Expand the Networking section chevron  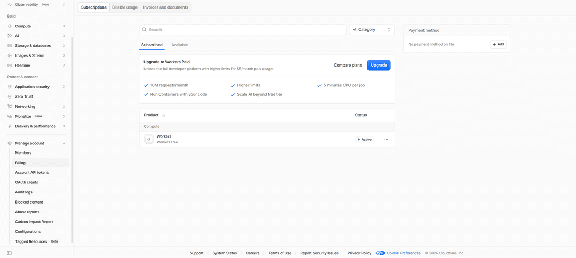coord(64,107)
